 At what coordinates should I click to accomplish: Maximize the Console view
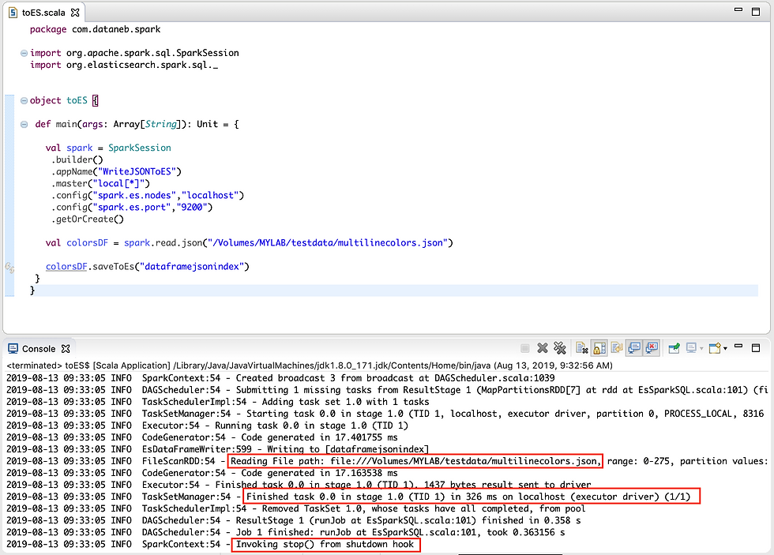click(x=756, y=348)
